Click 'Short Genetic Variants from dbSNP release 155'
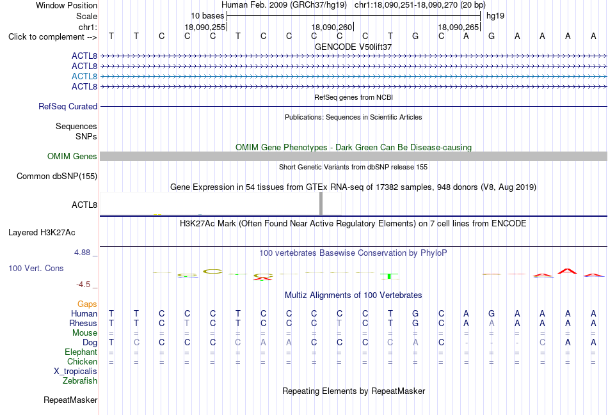The height and width of the screenshot is (415, 608). (x=353, y=167)
